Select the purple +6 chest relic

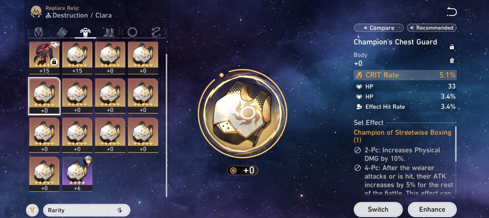(x=77, y=174)
